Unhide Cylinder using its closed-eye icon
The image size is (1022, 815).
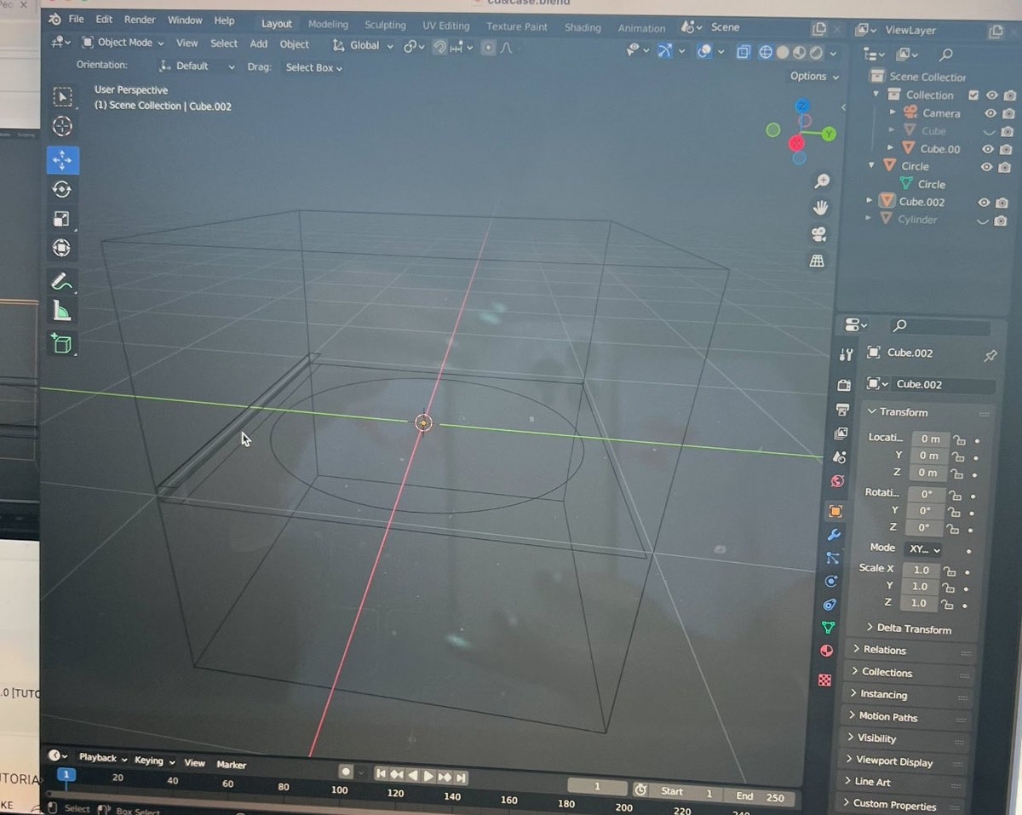[981, 221]
